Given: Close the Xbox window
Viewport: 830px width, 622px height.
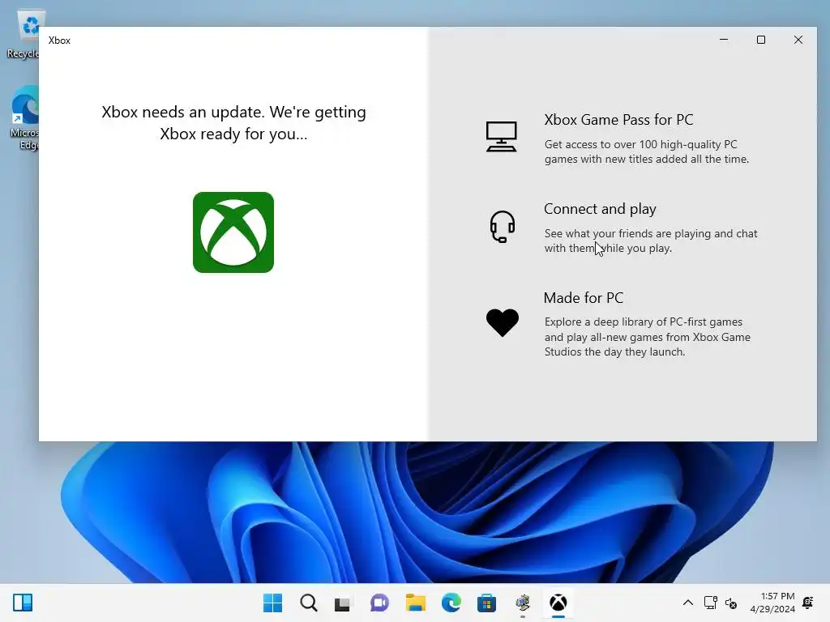Looking at the screenshot, I should coord(798,40).
